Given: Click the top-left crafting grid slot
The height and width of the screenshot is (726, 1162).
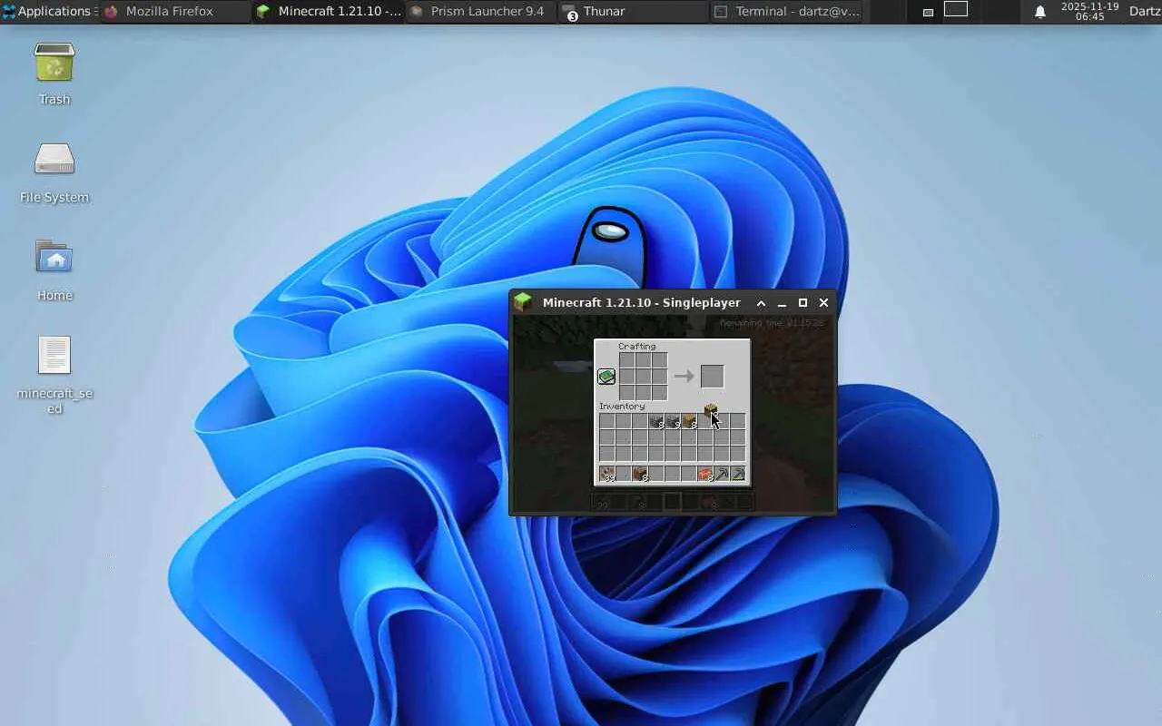Looking at the screenshot, I should click(626, 360).
